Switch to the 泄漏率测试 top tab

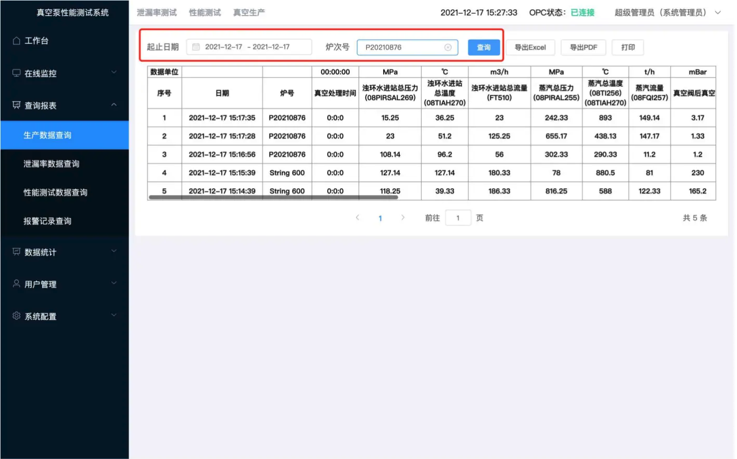pos(157,13)
